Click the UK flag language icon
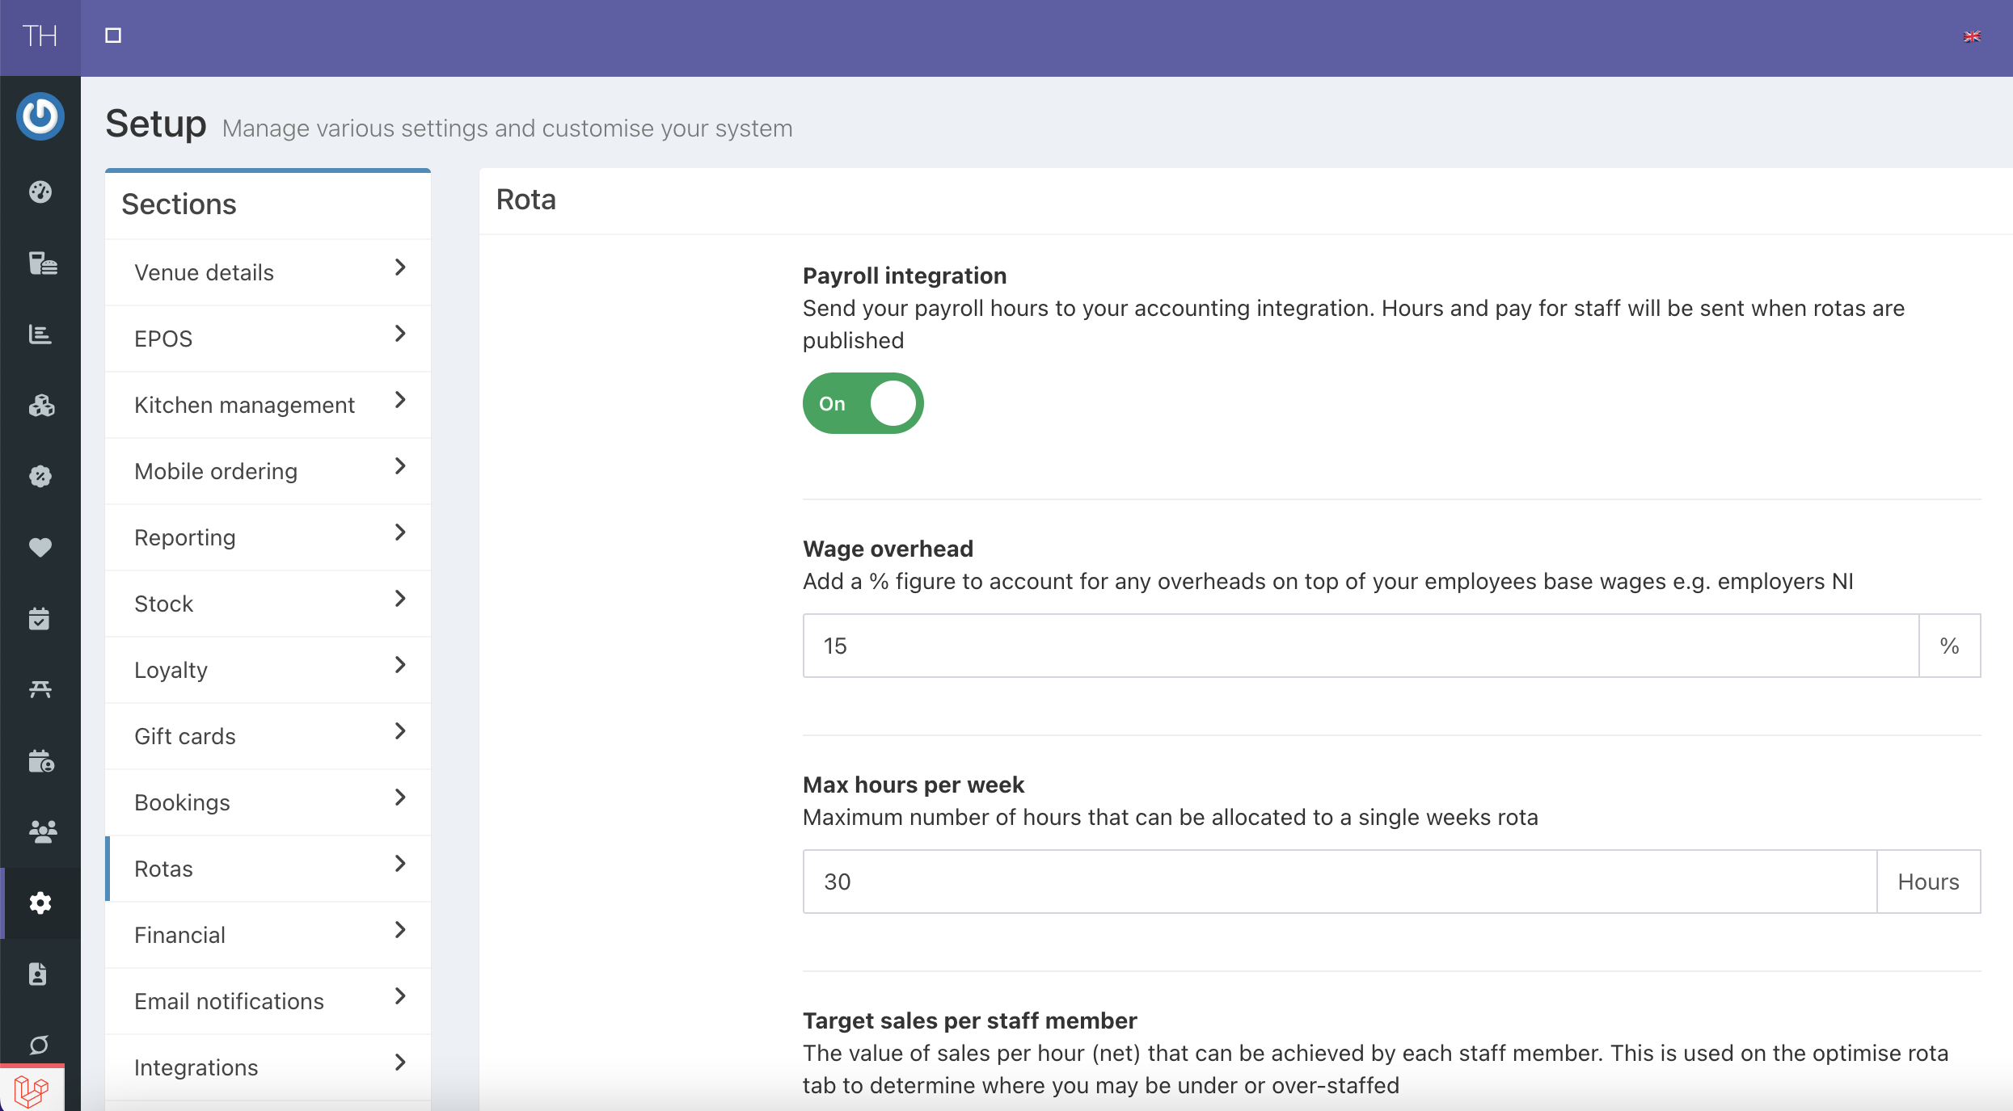The height and width of the screenshot is (1111, 2013). tap(1972, 36)
